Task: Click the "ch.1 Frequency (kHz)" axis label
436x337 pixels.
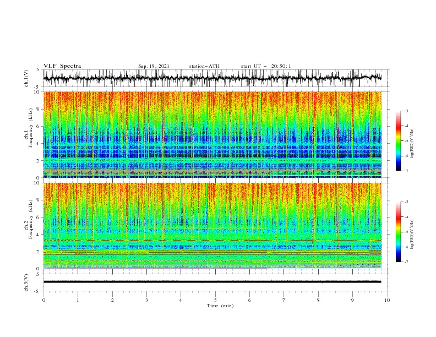Action: [x=29, y=127]
